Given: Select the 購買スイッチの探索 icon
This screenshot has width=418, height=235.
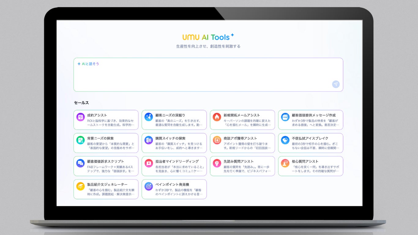Looking at the screenshot, I should pos(149,140).
